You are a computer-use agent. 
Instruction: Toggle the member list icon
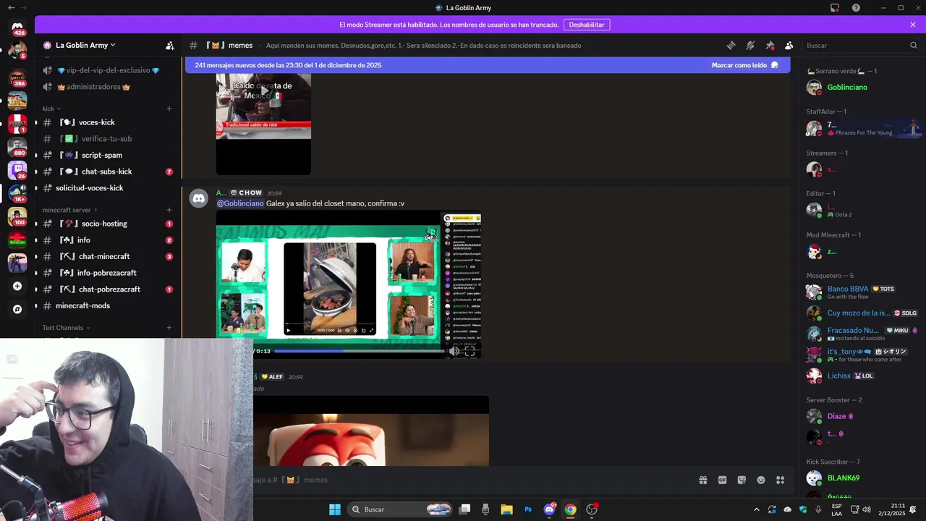tap(789, 45)
